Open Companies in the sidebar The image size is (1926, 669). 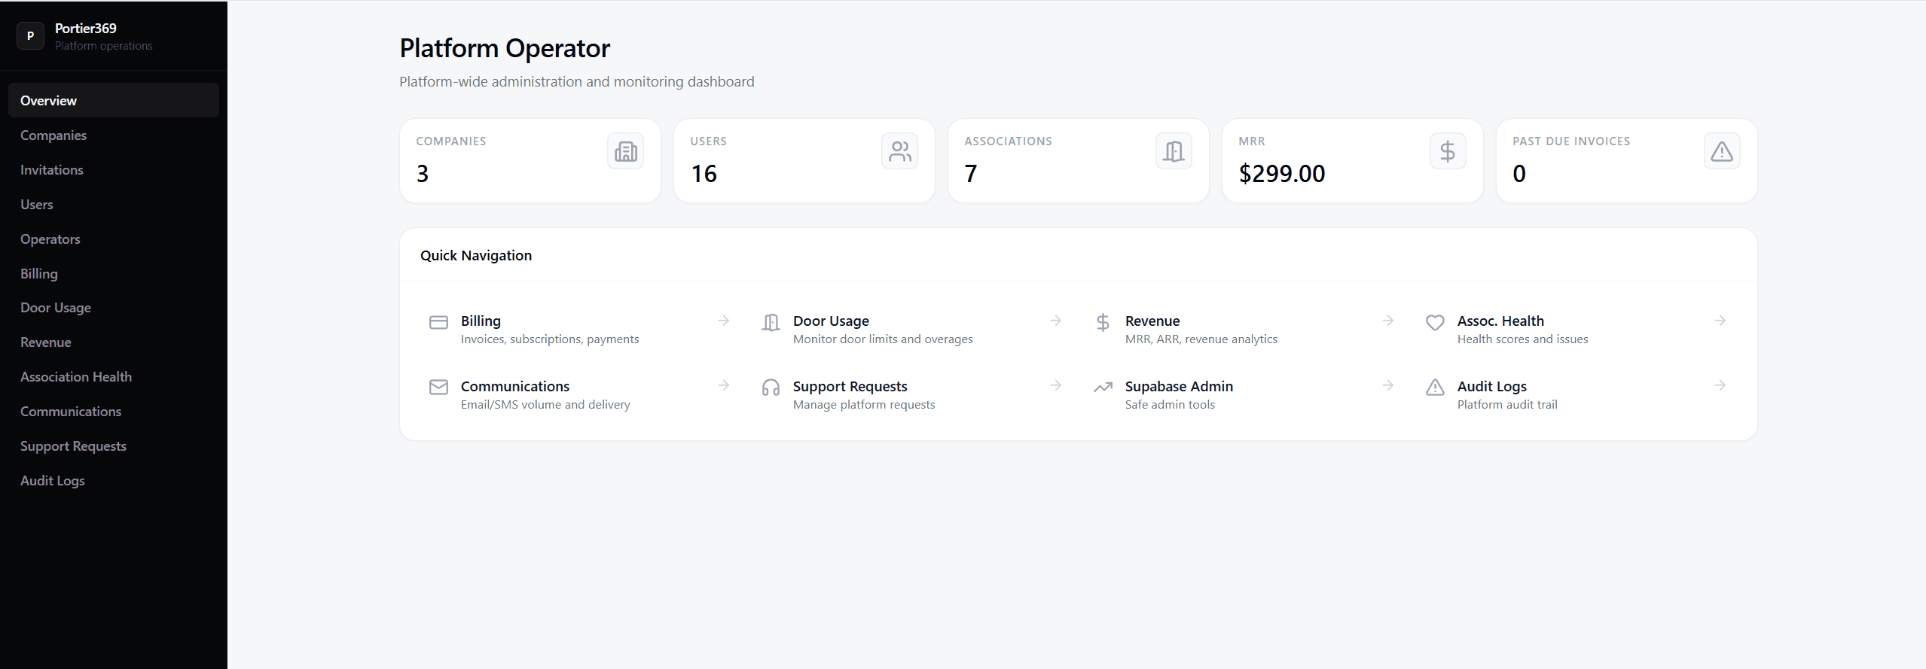(114, 135)
